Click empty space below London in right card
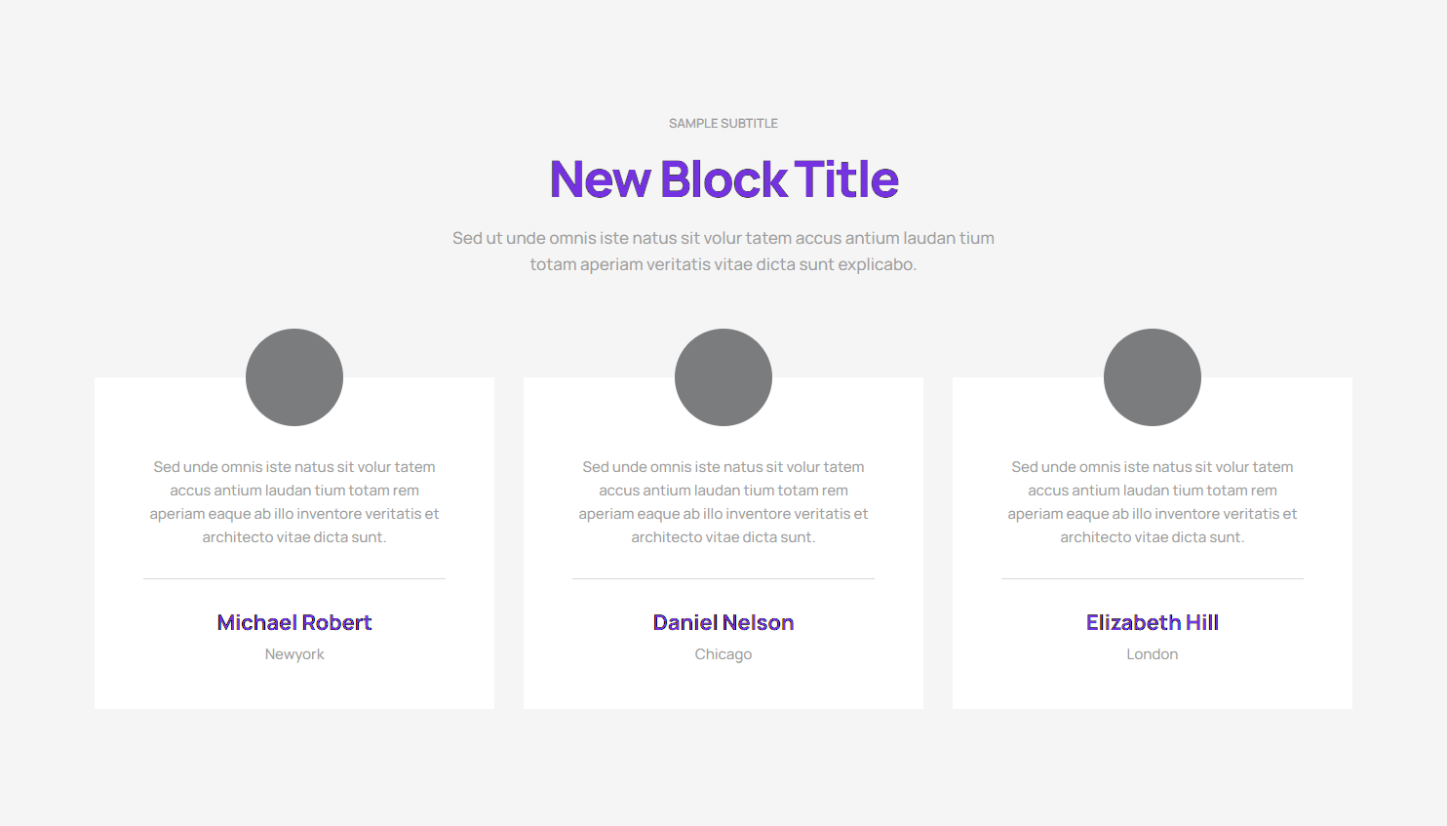1447x826 pixels. pos(1153,688)
